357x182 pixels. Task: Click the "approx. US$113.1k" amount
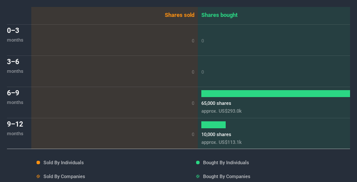221,142
